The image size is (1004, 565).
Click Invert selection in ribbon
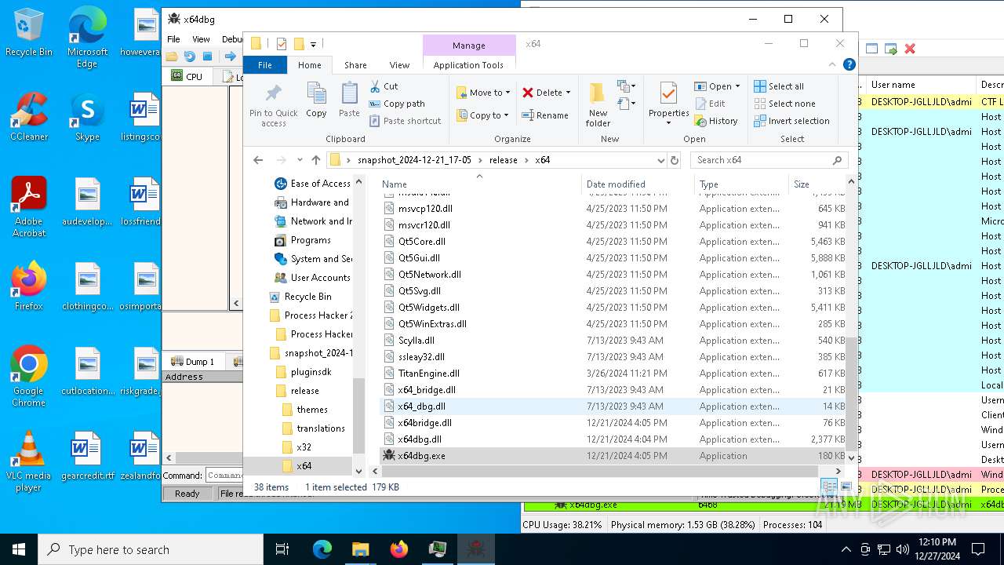791,121
